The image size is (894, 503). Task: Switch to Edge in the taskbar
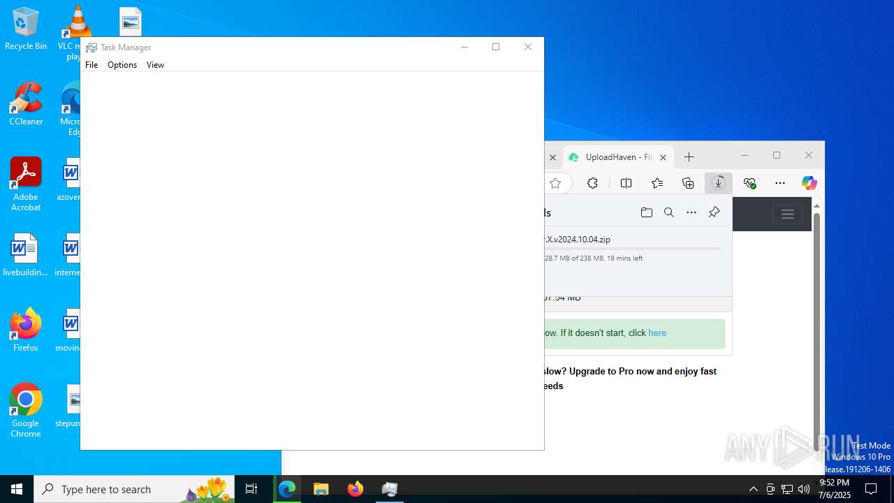[287, 489]
